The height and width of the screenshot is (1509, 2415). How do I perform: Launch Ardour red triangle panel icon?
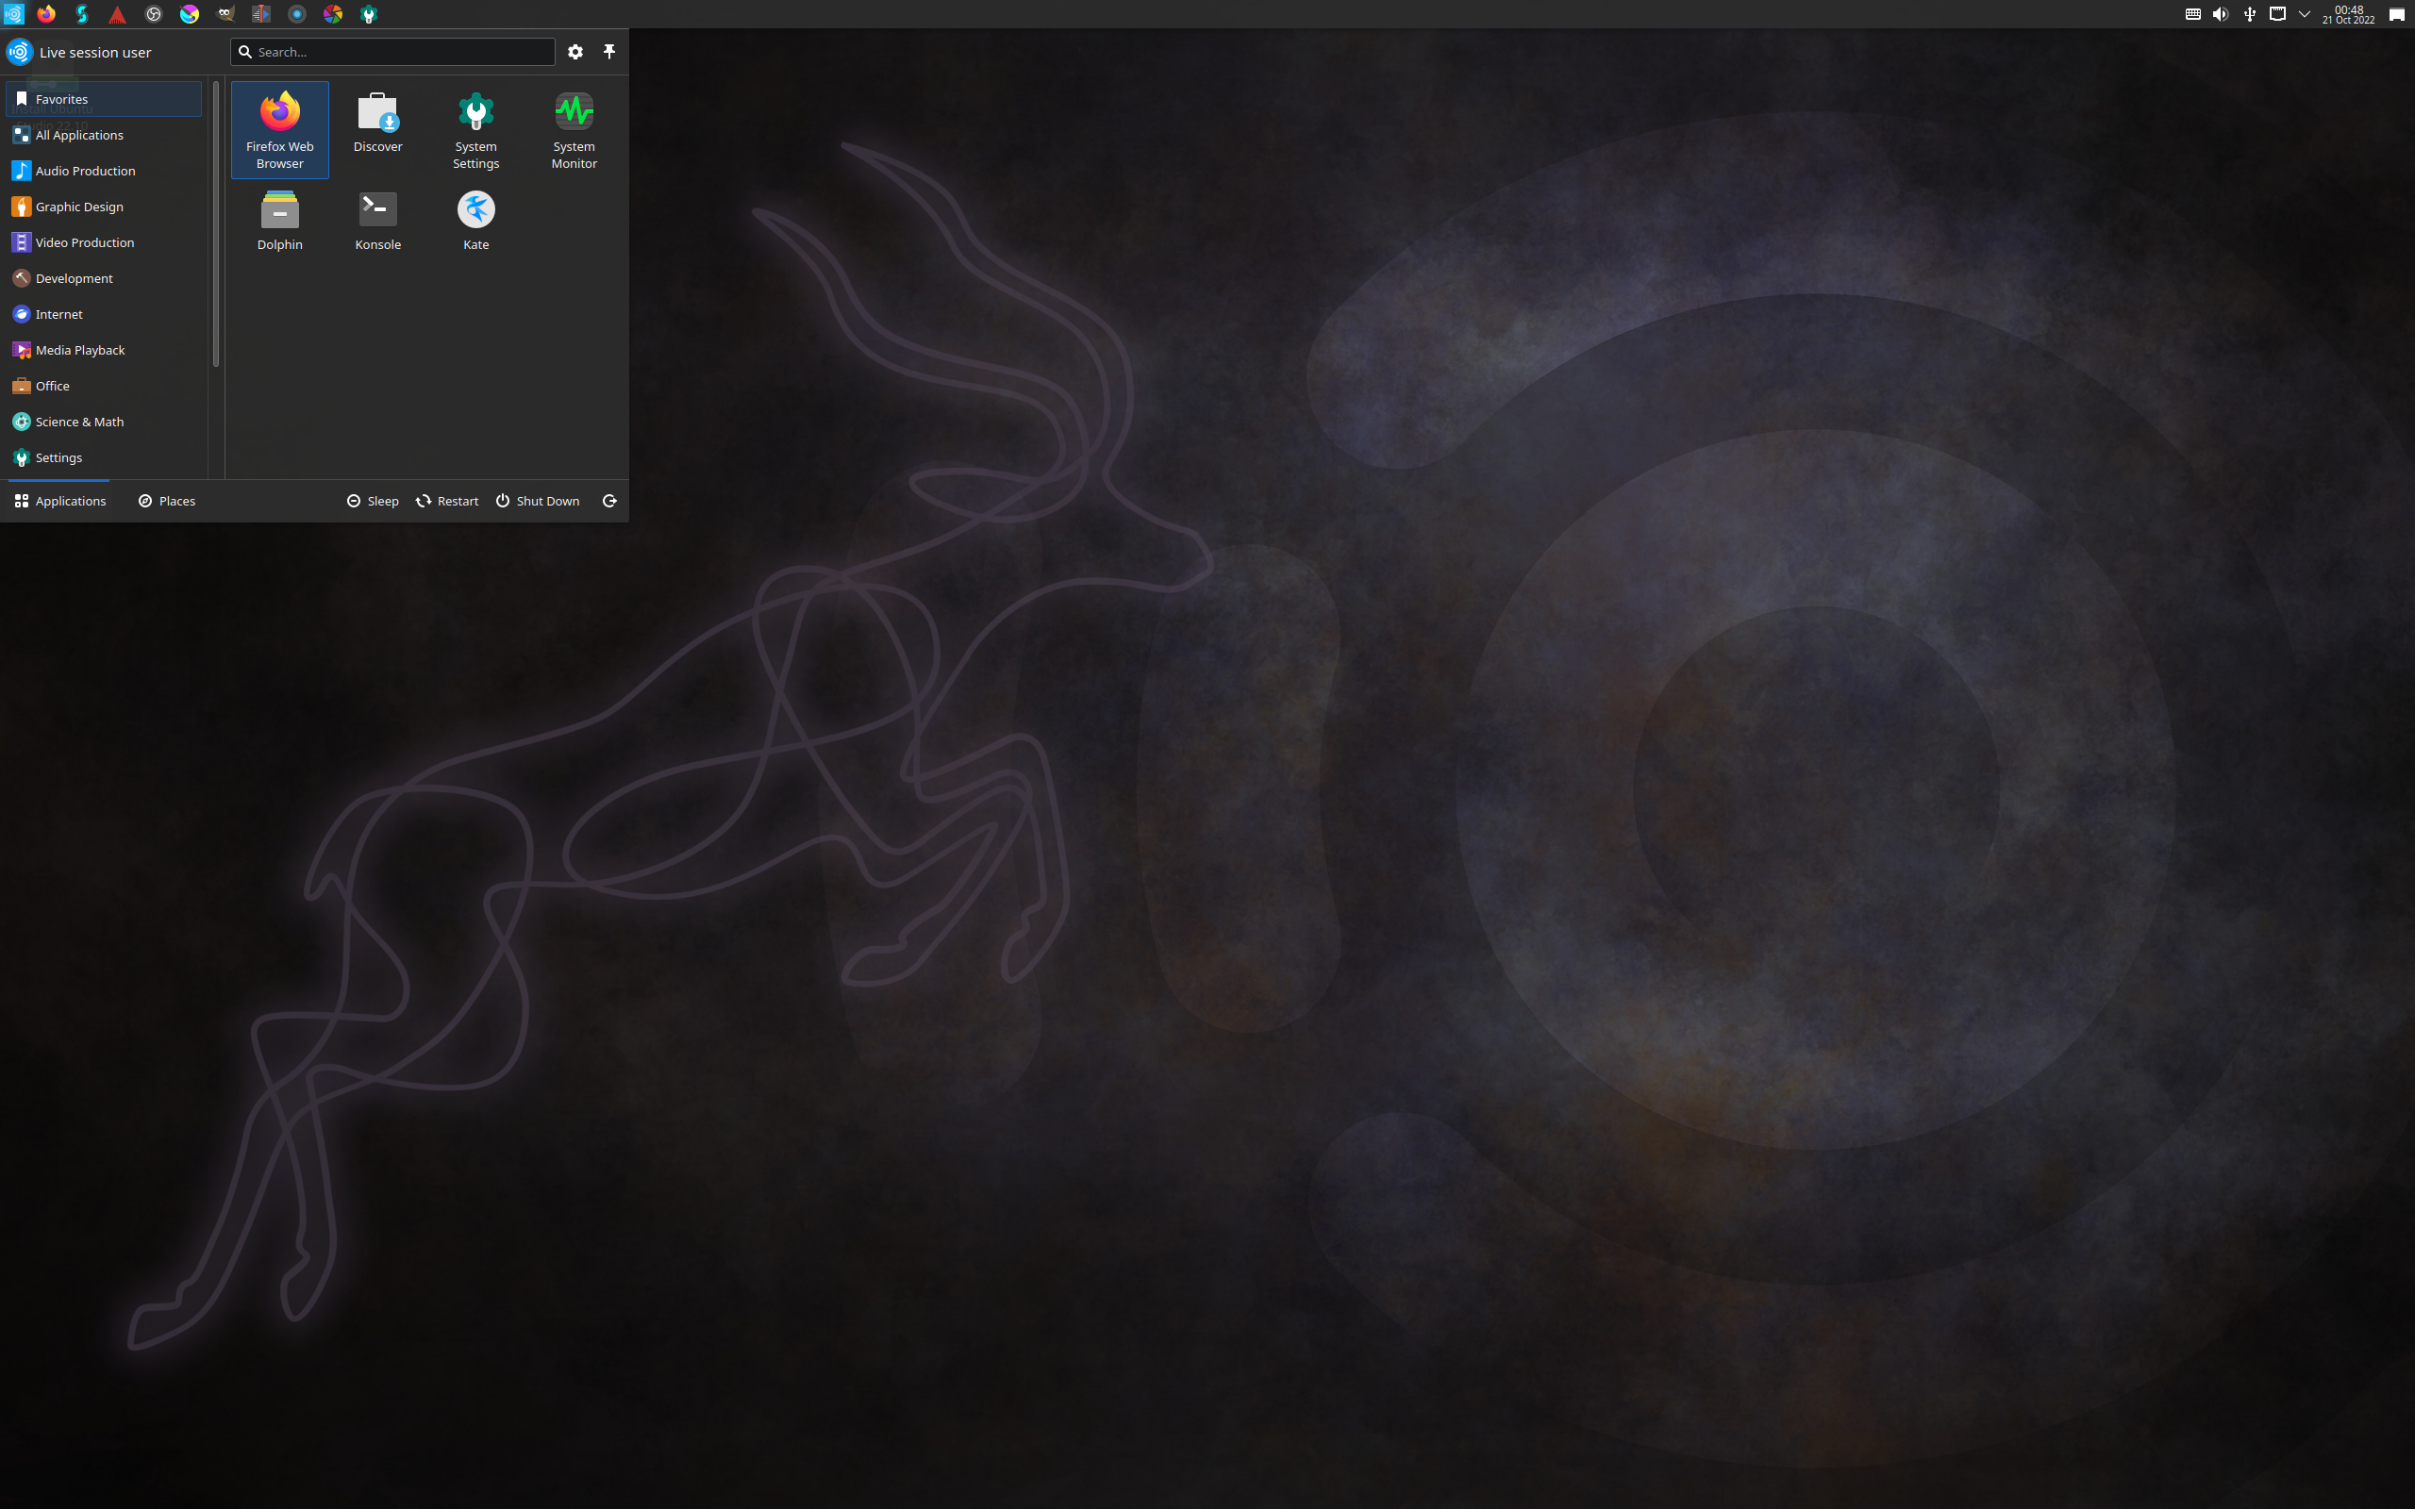click(118, 14)
